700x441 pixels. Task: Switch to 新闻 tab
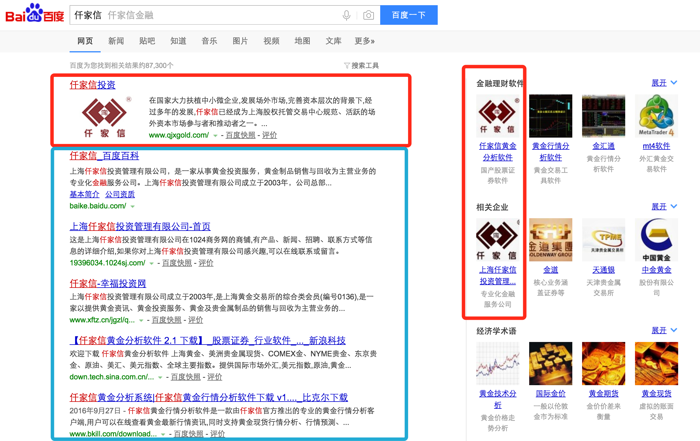116,41
